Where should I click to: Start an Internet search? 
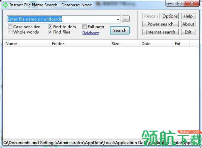click(x=161, y=32)
